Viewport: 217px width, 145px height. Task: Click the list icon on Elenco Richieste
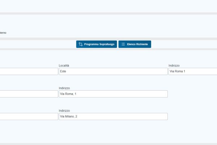point(123,44)
